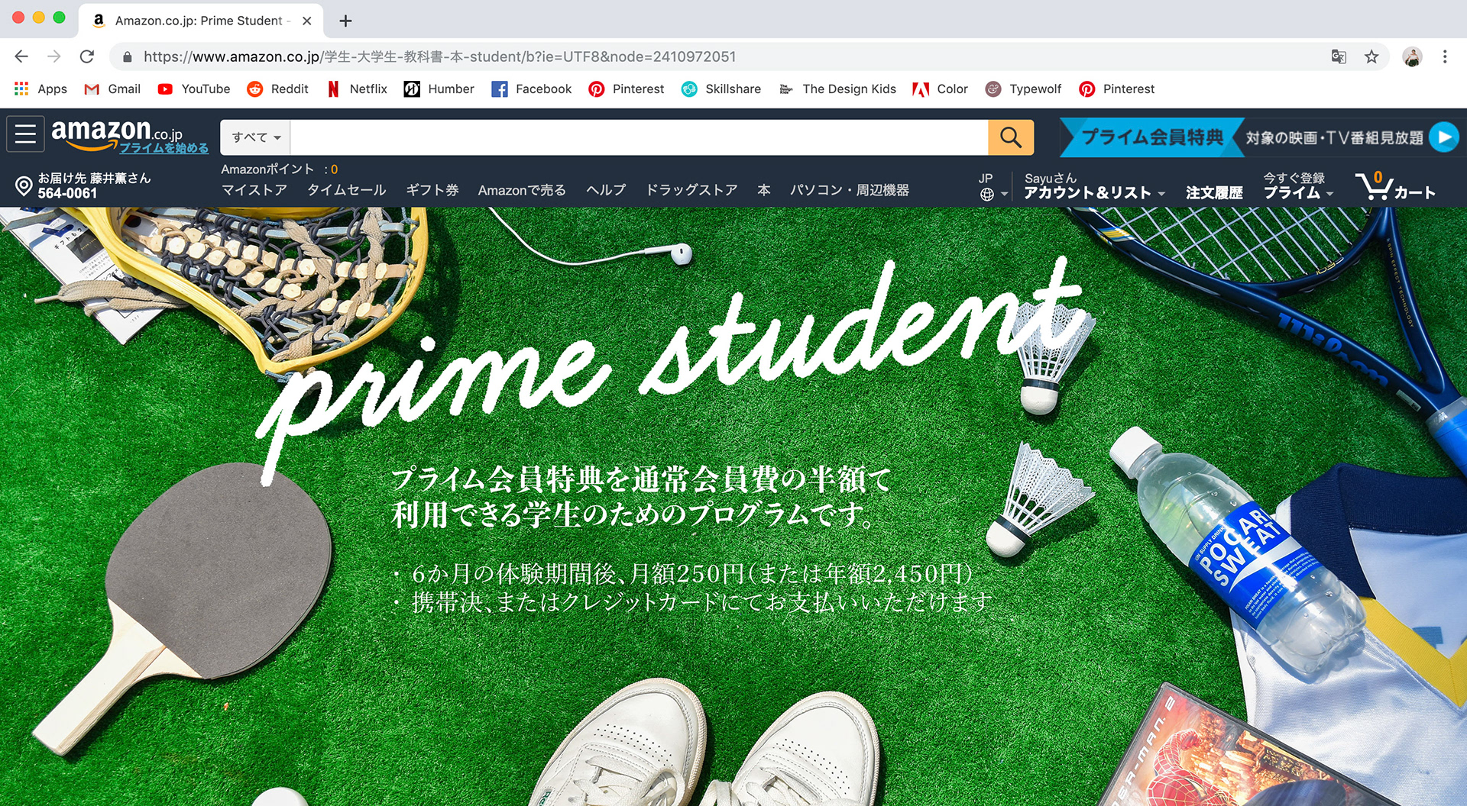Image resolution: width=1467 pixels, height=806 pixels.
Task: Close the Amazon.co.jp Prime Student tab
Action: (x=306, y=21)
